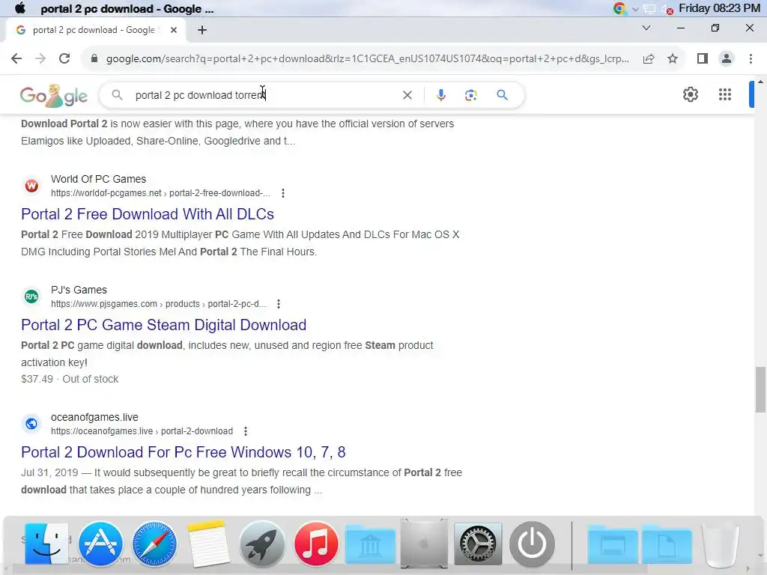Image resolution: width=767 pixels, height=575 pixels.
Task: Open Chrome side panel
Action: [x=703, y=58]
